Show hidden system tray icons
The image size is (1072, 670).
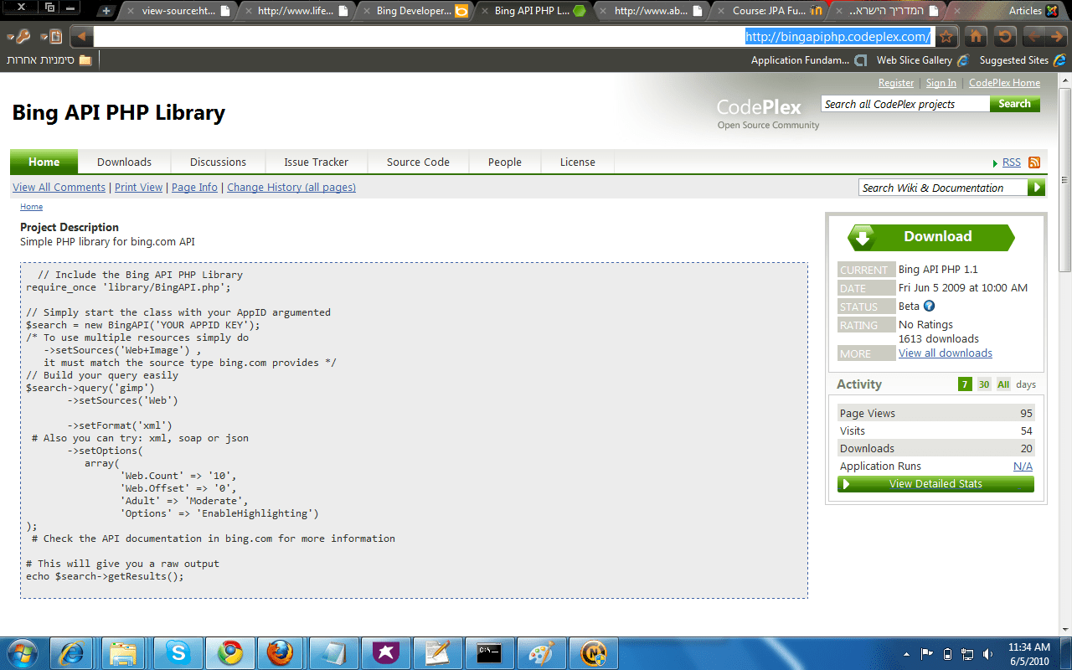coord(907,654)
